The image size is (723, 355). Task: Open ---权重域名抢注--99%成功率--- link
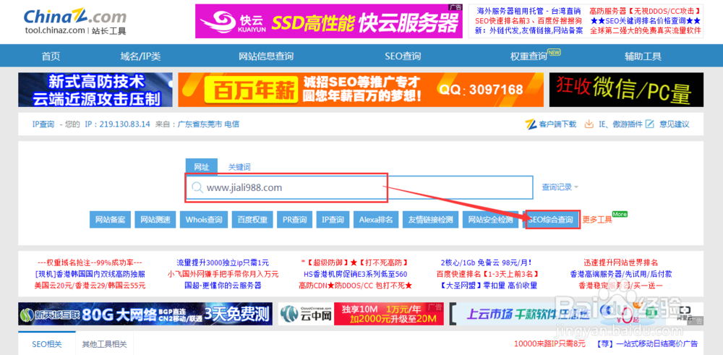tap(90, 262)
